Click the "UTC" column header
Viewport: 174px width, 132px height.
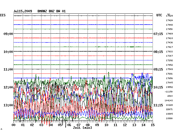[159, 15]
